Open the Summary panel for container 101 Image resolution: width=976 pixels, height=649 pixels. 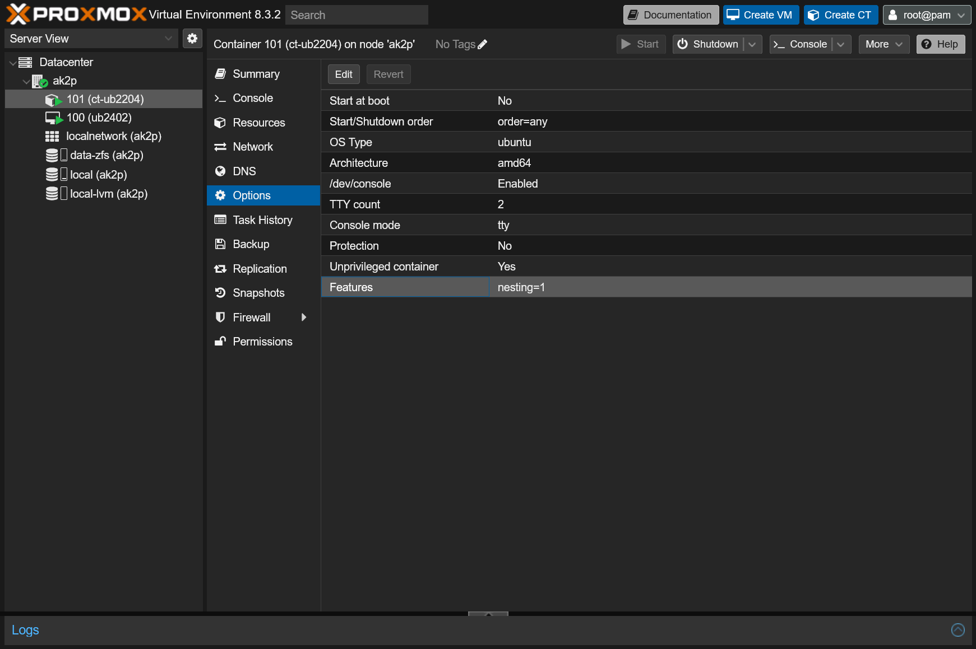256,73
